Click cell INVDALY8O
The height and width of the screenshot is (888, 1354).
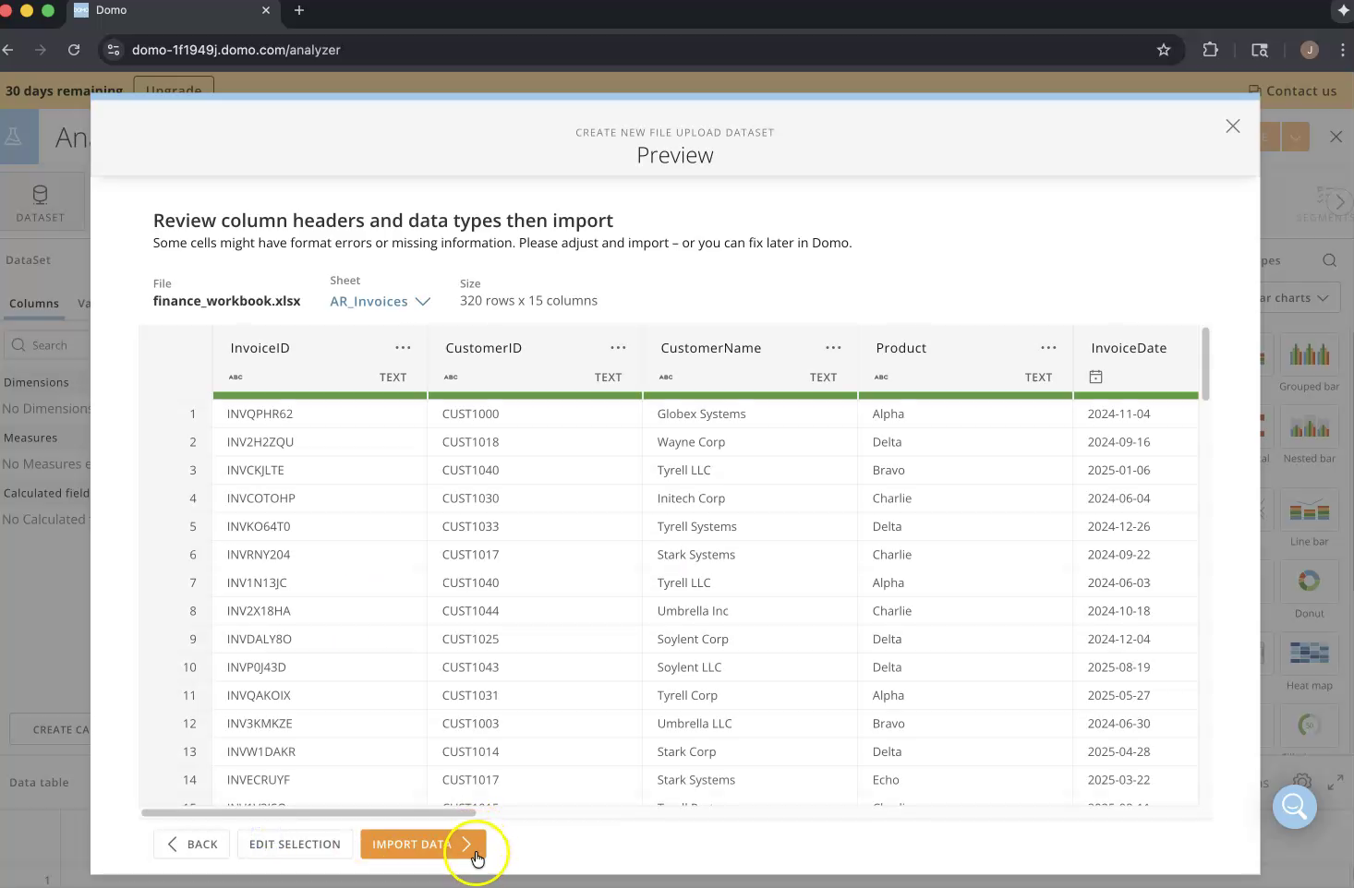pyautogui.click(x=259, y=639)
